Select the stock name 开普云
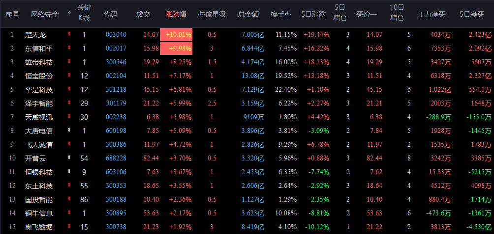The height and width of the screenshot is (234, 494). (x=35, y=158)
